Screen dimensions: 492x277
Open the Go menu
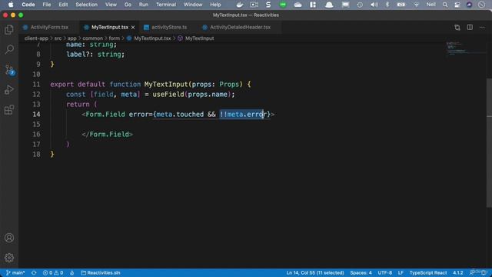click(x=128, y=5)
